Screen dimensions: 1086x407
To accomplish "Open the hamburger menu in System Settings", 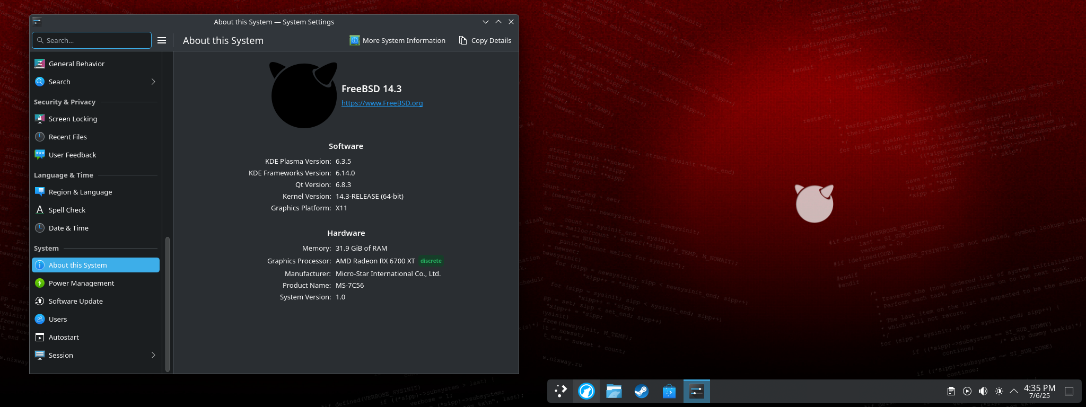I will click(x=162, y=40).
